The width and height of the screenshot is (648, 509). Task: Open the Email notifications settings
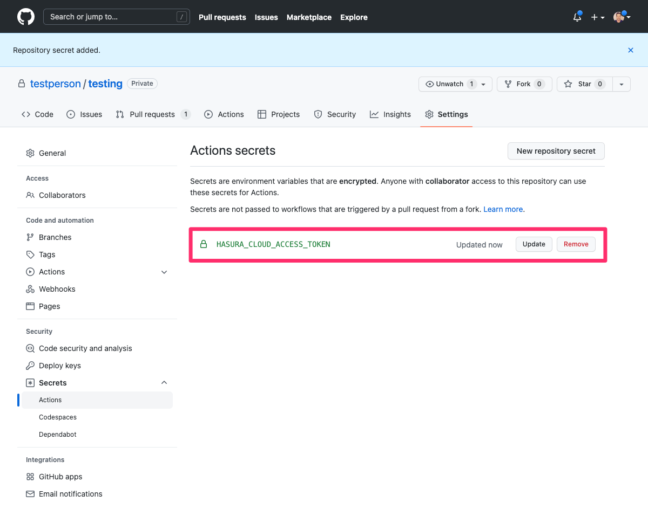(x=70, y=494)
